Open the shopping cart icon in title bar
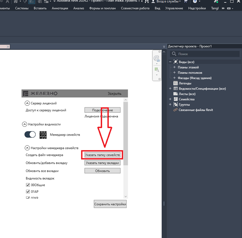The image size is (242, 238). (x=186, y=2)
